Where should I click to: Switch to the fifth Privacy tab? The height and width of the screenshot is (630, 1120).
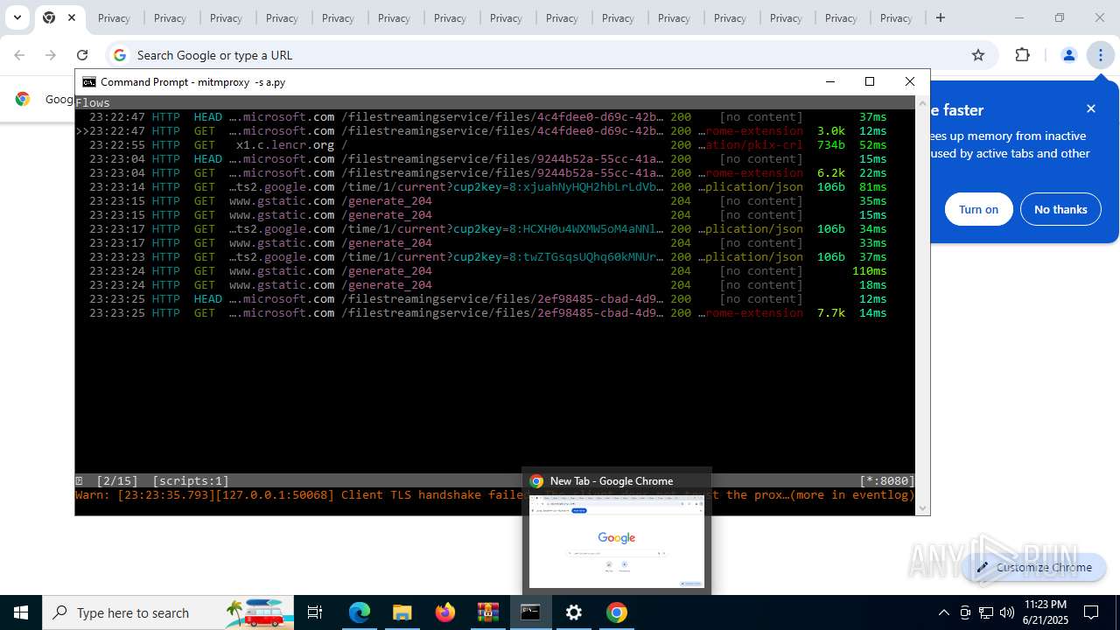click(338, 17)
